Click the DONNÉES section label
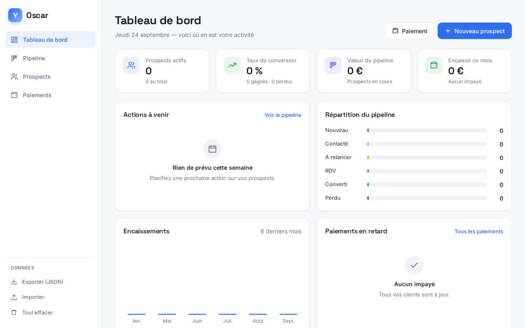The height and width of the screenshot is (328, 525). 23,268
